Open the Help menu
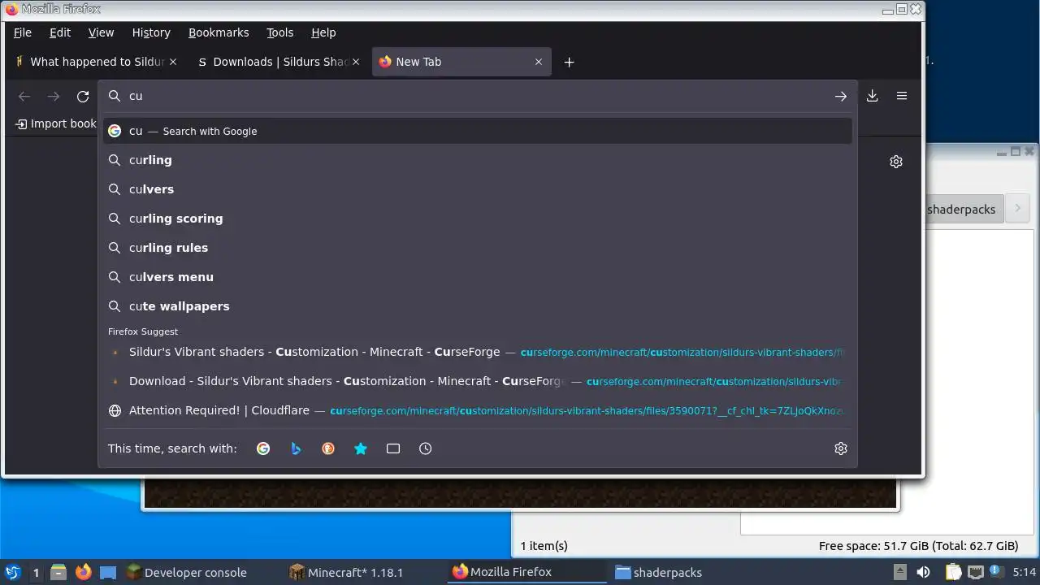Viewport: 1040px width, 585px height. (x=323, y=32)
